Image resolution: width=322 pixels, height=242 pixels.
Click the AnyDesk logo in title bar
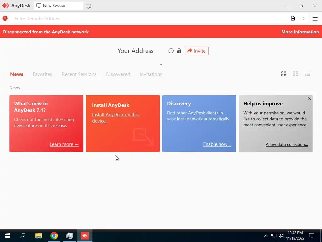pyautogui.click(x=6, y=6)
